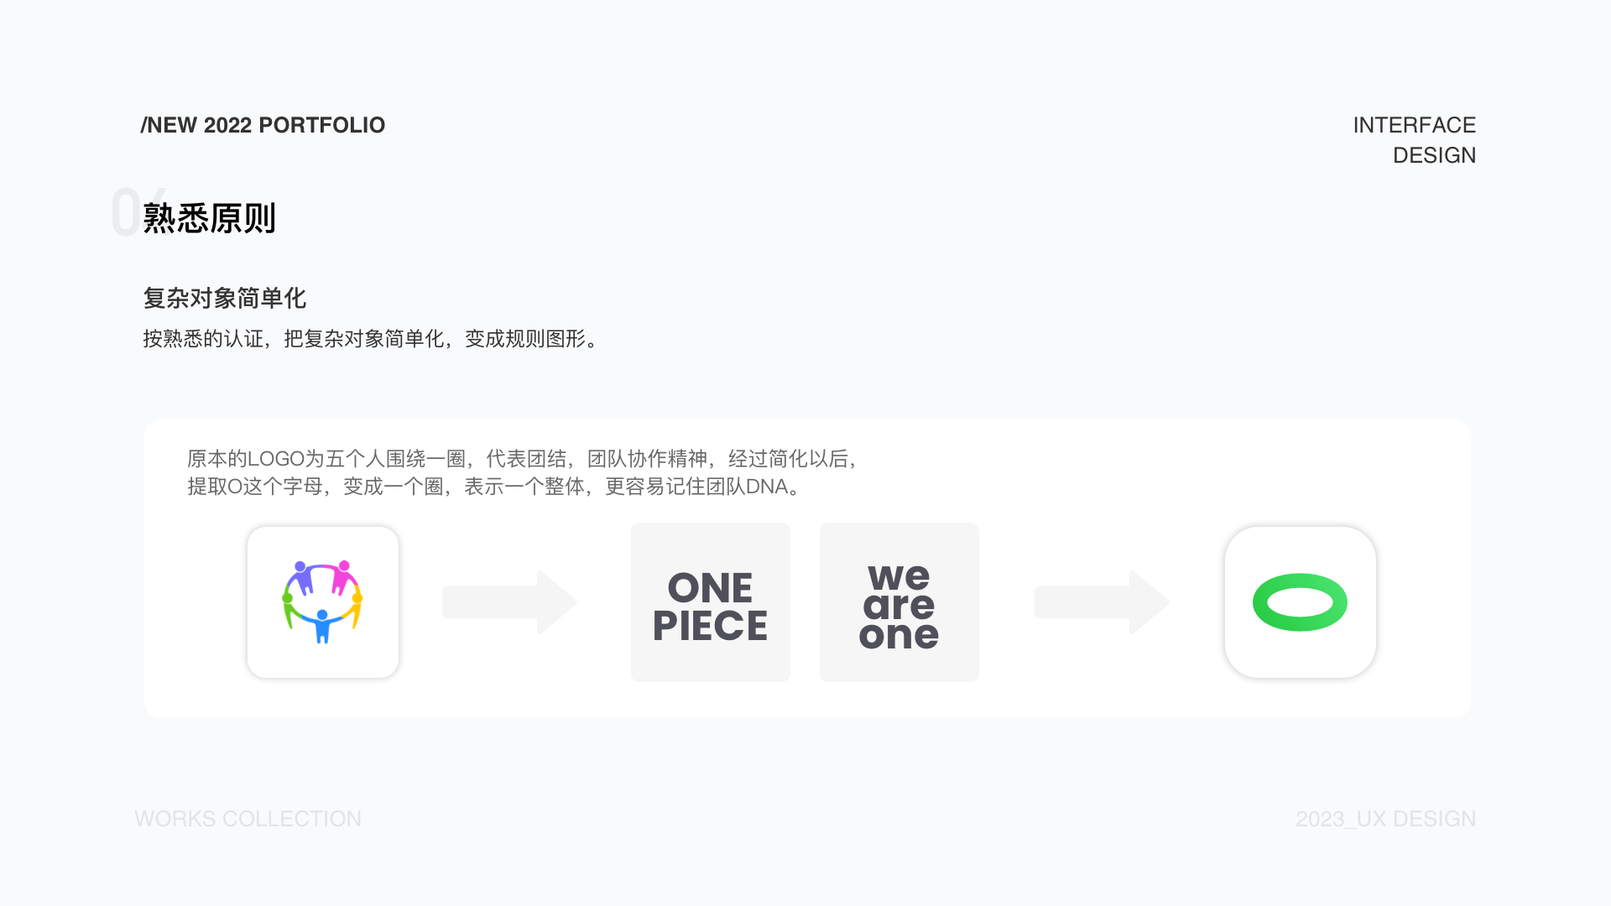
Task: Click the word DESIGN at top right
Action: pos(1435,155)
